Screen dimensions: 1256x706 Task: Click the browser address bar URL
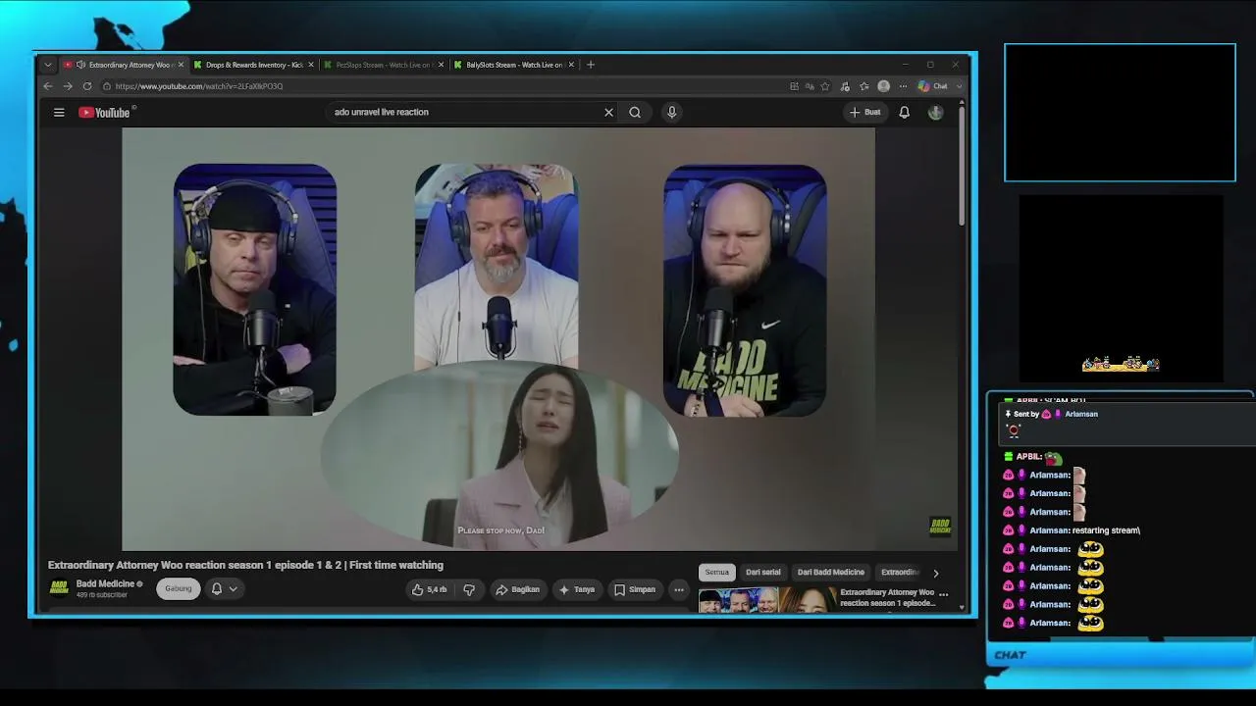[x=199, y=86]
